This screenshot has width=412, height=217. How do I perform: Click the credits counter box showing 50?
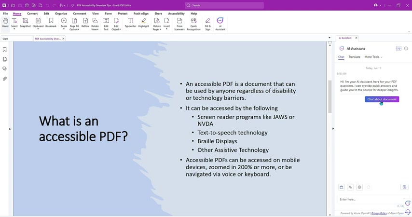[398, 49]
